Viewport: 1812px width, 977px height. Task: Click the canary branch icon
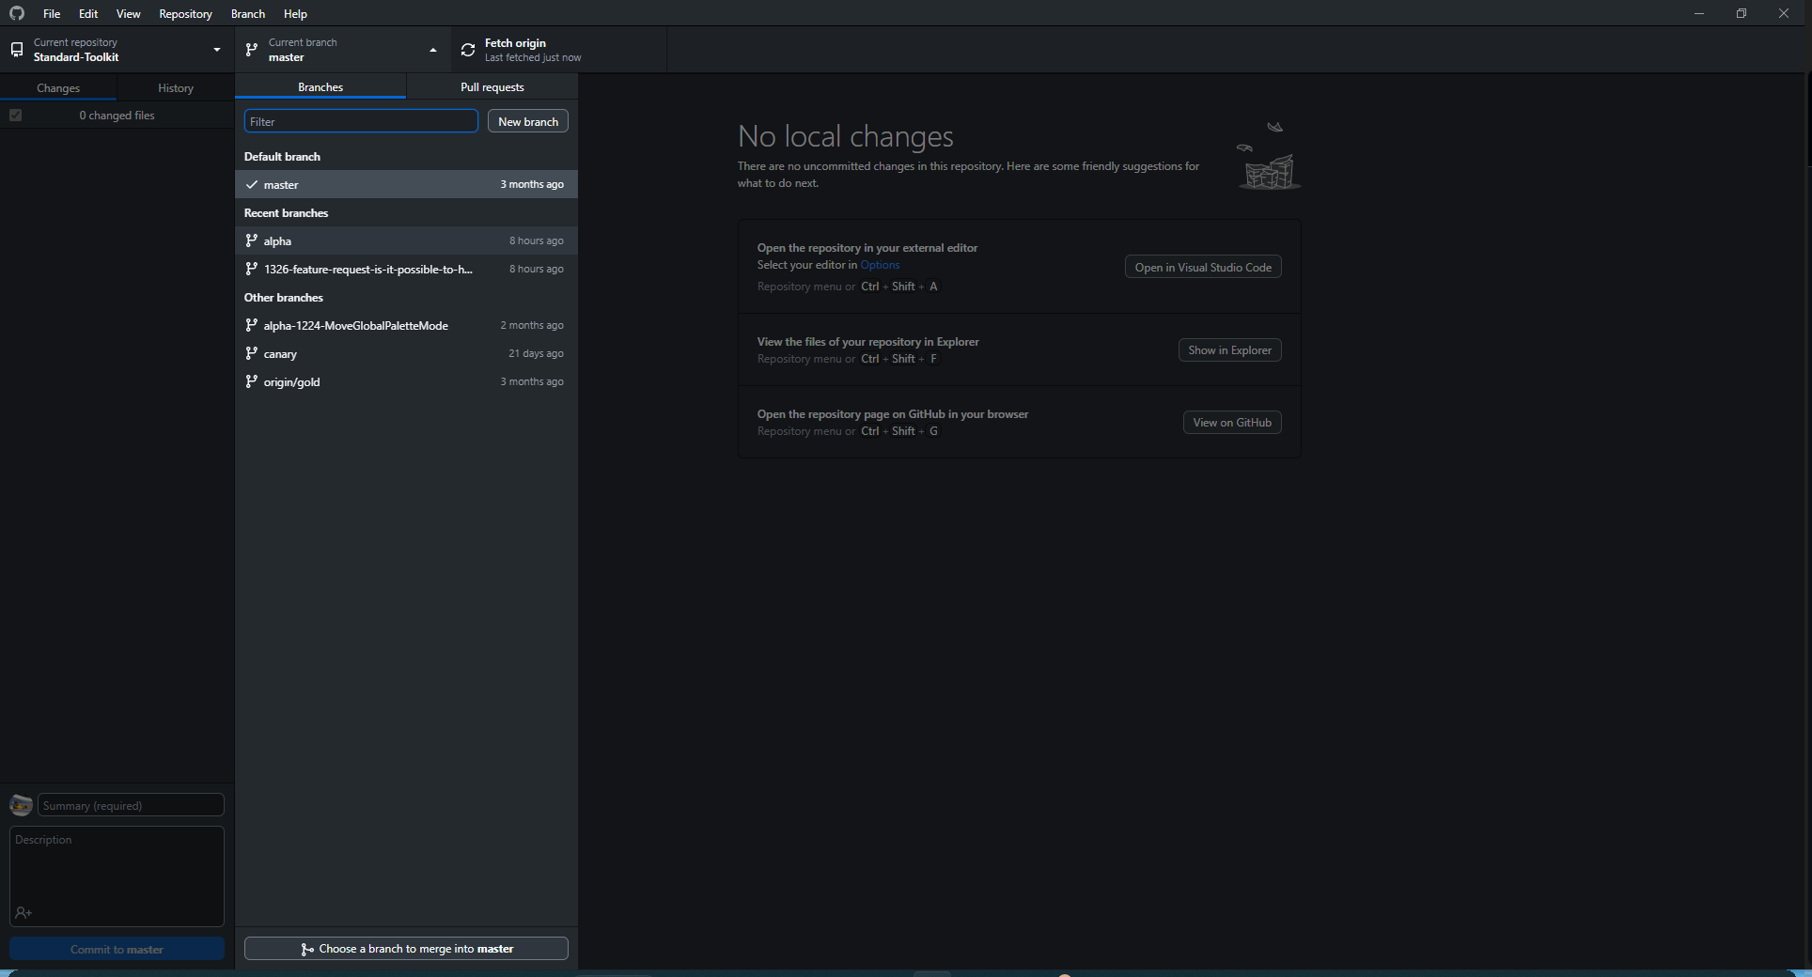tap(252, 353)
